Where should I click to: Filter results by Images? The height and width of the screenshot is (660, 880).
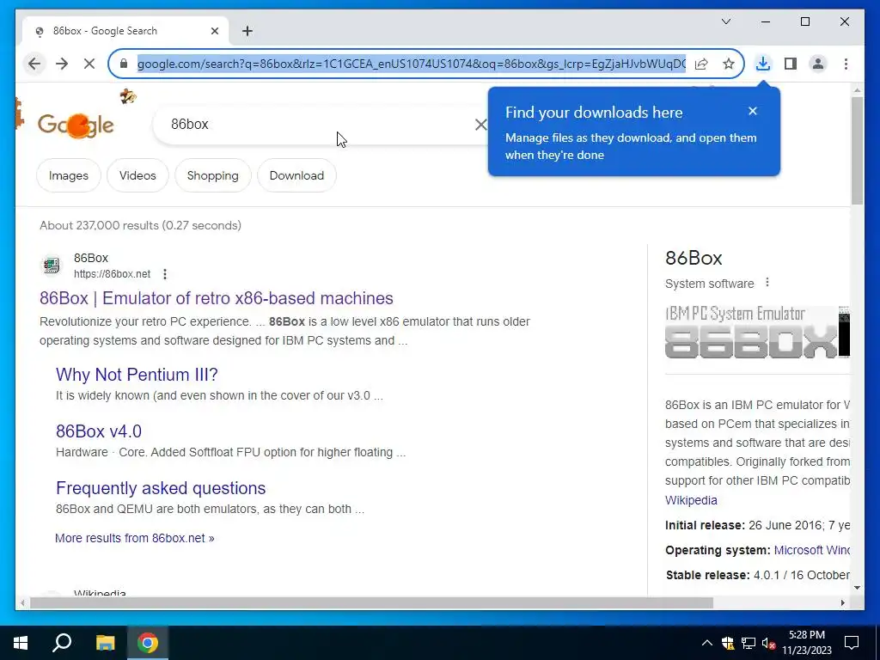pyautogui.click(x=69, y=175)
